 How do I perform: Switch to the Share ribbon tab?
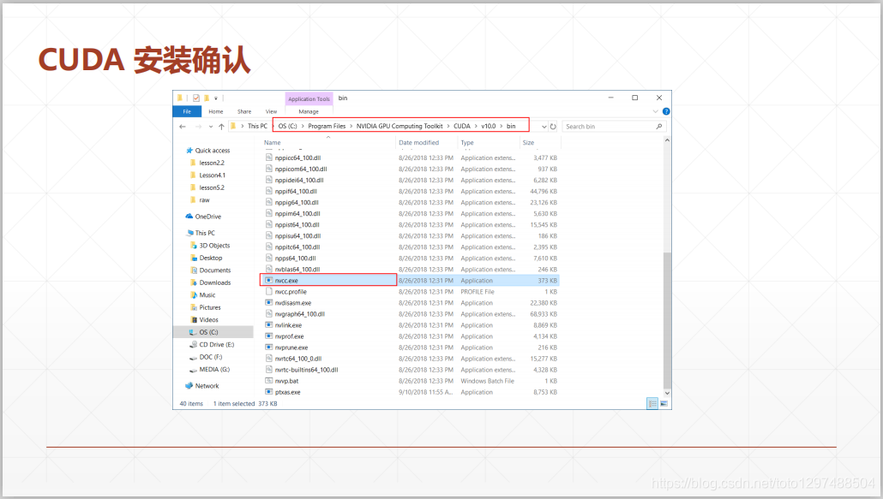click(244, 111)
